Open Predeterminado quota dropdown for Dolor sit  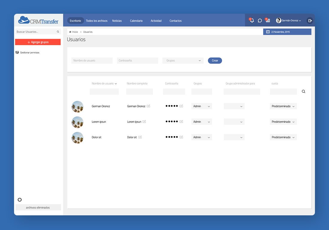(283, 137)
